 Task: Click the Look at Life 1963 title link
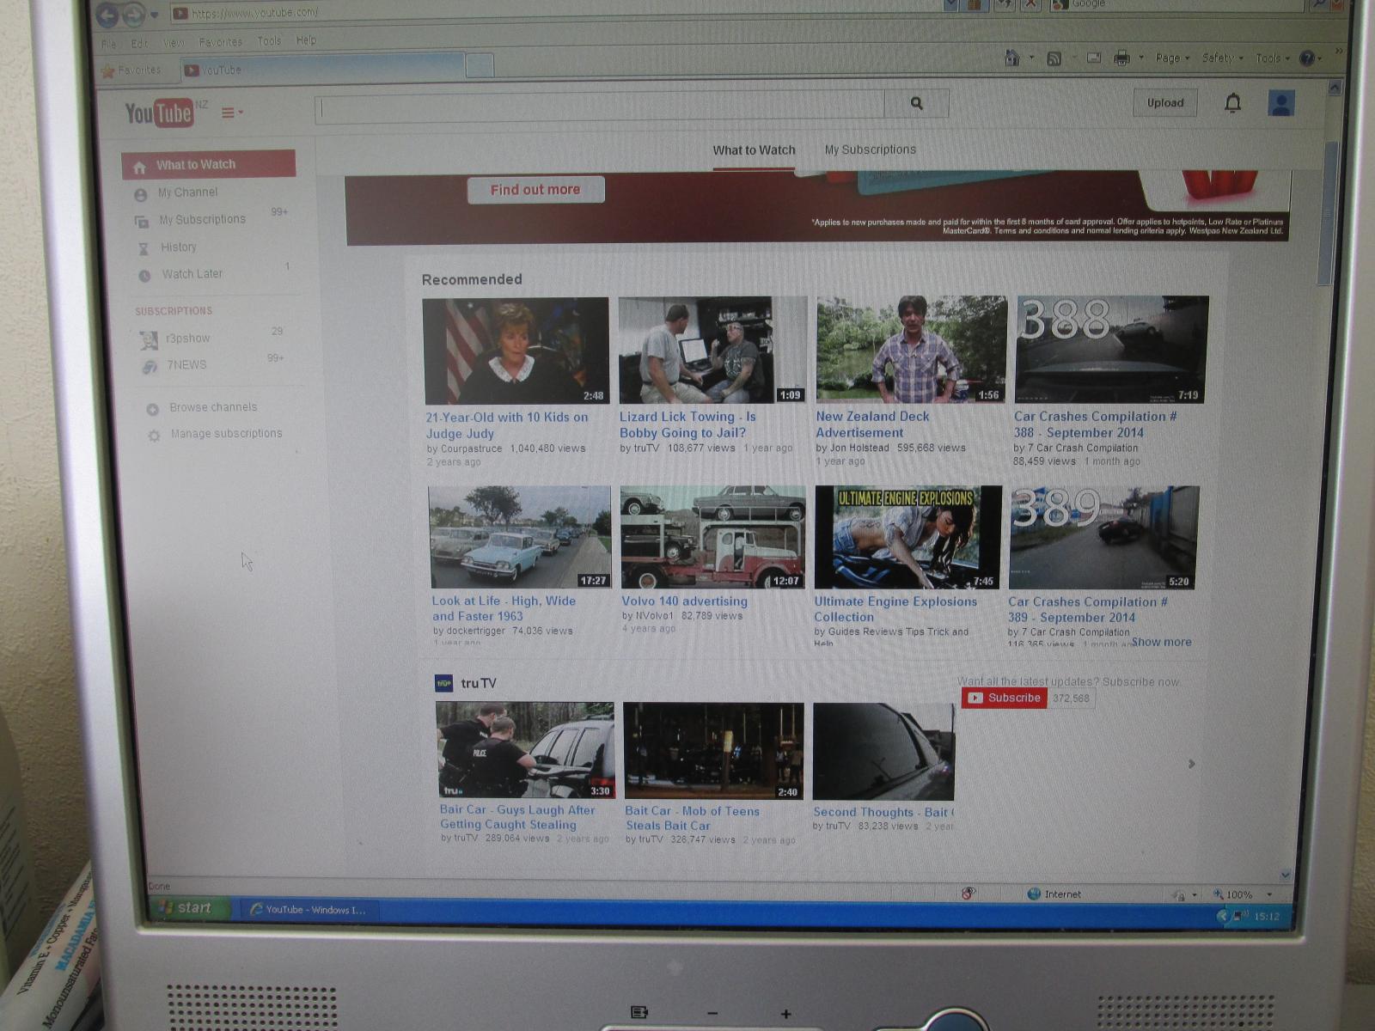[x=504, y=608]
